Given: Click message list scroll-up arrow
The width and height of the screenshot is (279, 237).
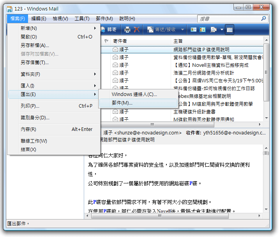Looking at the screenshot, I should pos(266,40).
